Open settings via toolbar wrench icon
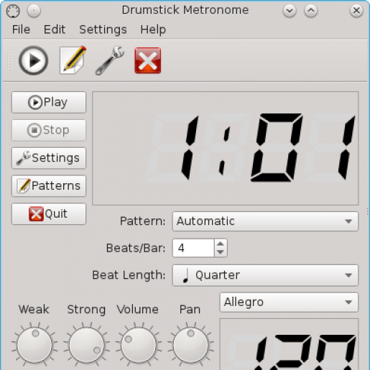This screenshot has height=370, width=370. pyautogui.click(x=110, y=60)
